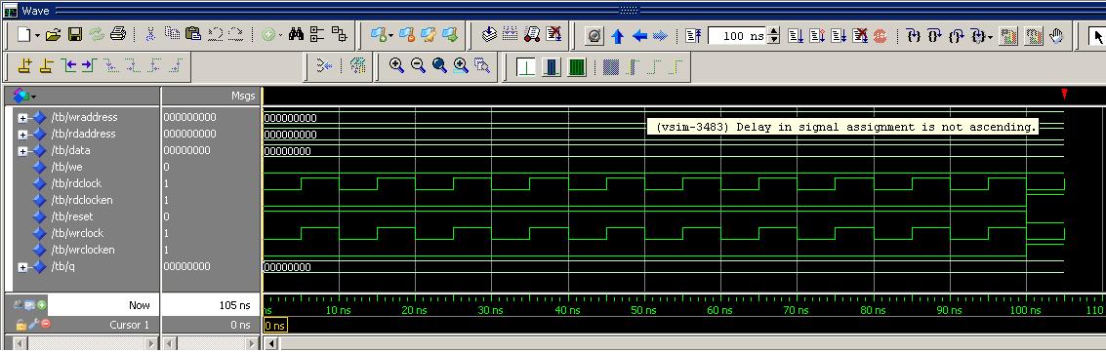Click the Step Over braces icon
The height and width of the screenshot is (352, 1106).
[934, 35]
